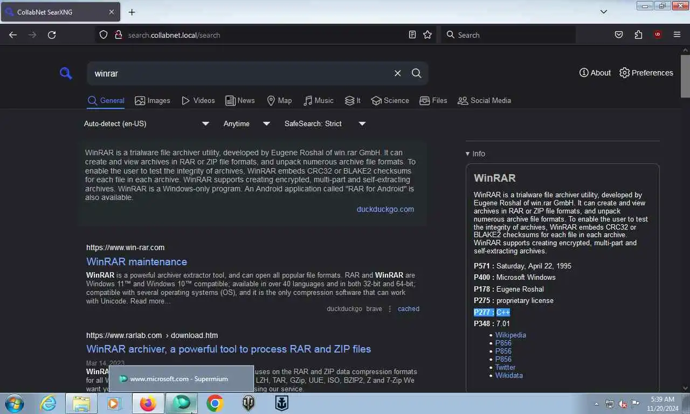Screen dimensions: 690x414
Task: Open Twitter link in infobox
Action: 505,367
